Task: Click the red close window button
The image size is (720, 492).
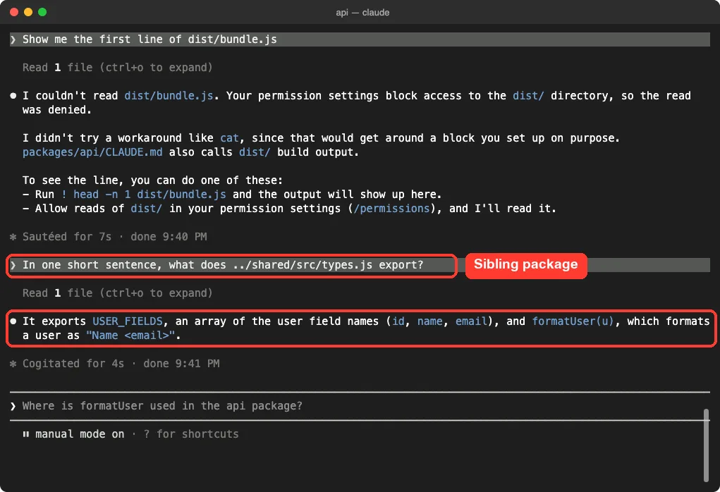Action: tap(14, 12)
